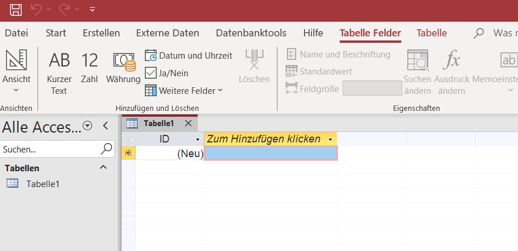This screenshot has height=251, width=518.
Task: Switch to Datenbanktools tab
Action: [251, 33]
